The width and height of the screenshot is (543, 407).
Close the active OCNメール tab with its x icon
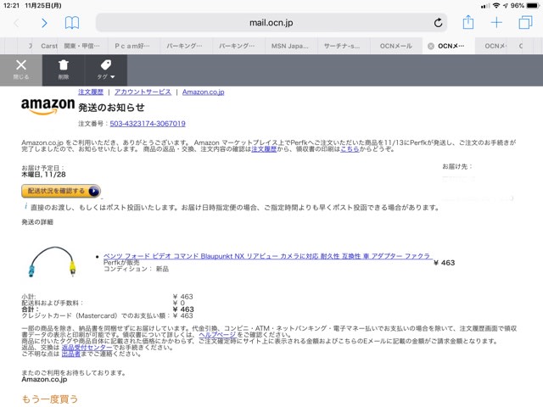tap(431, 46)
